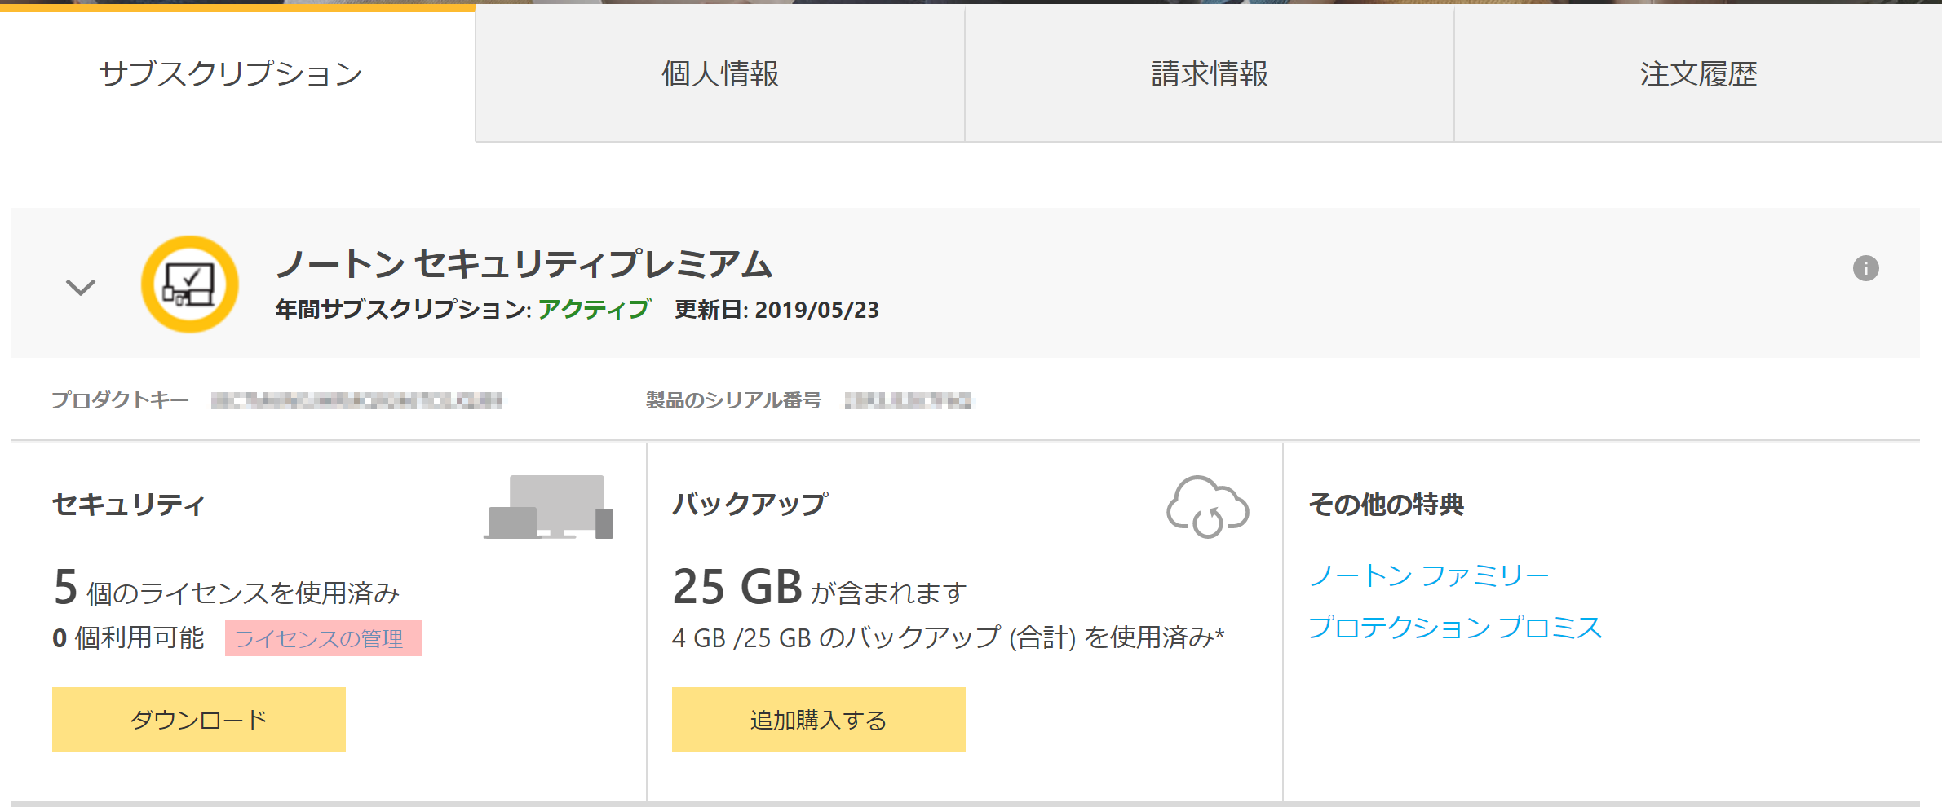Click the 25 GB が含まれます text
1942x807 pixels.
coord(820,588)
